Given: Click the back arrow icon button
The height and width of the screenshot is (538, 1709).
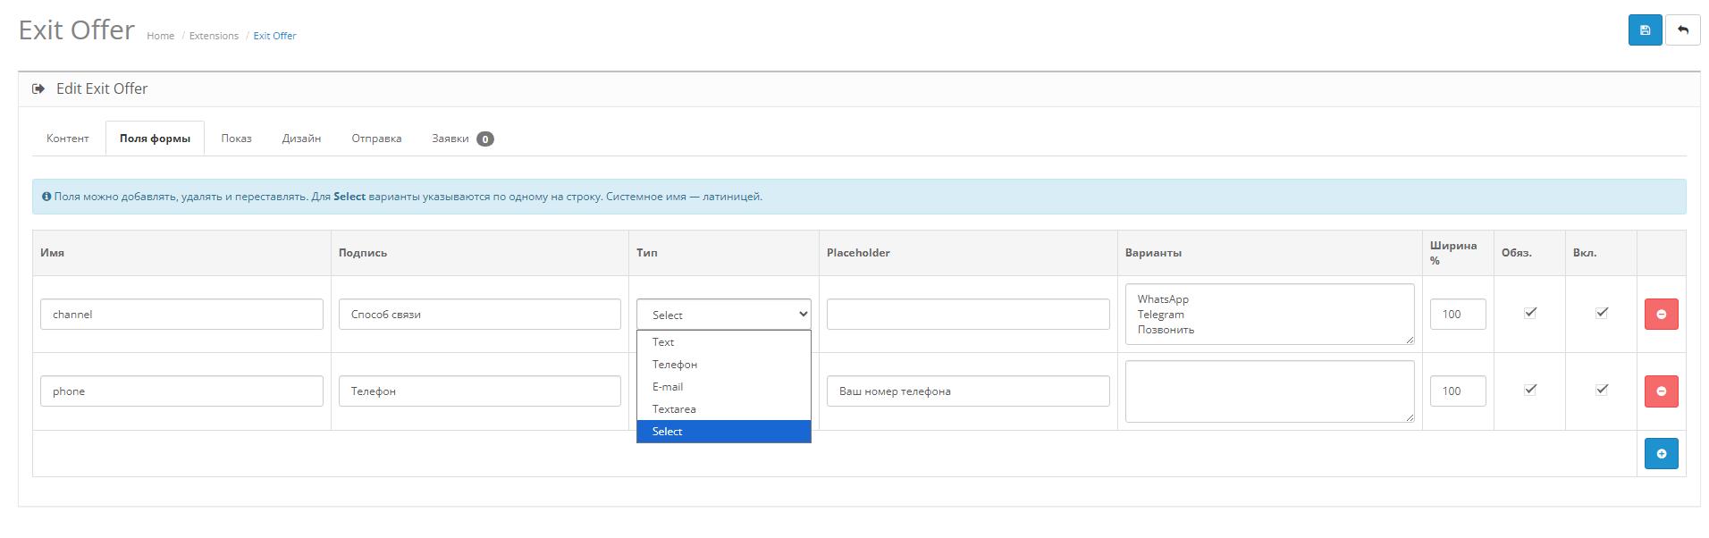Looking at the screenshot, I should coord(1683,29).
